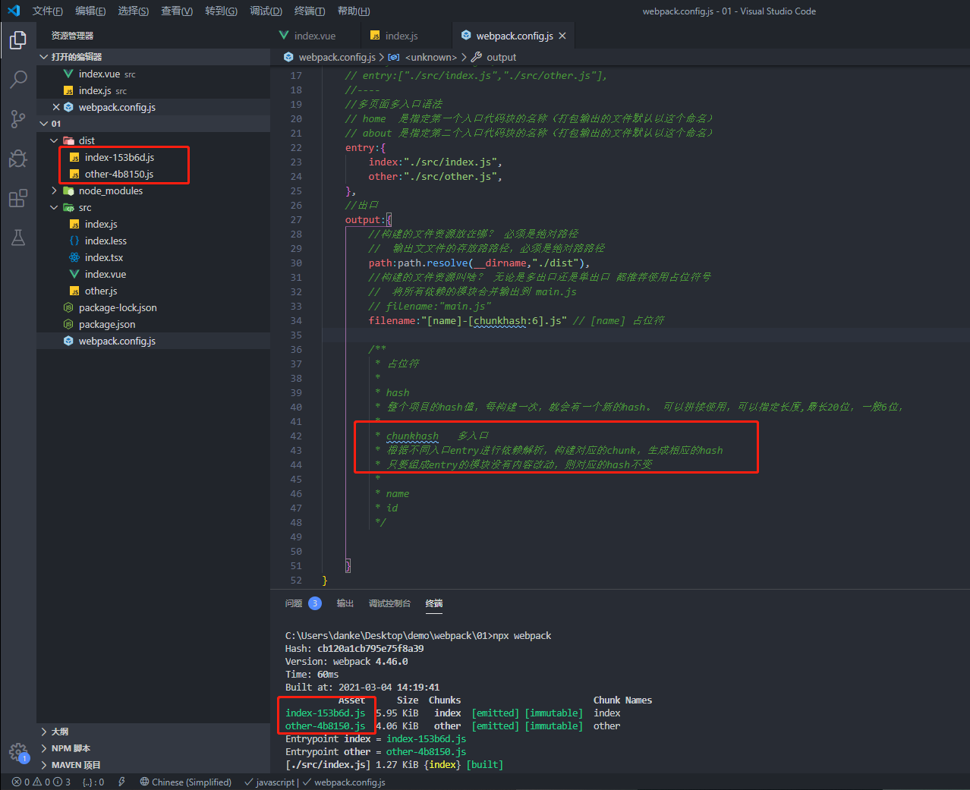Open the 终端(T) menu

(310, 11)
